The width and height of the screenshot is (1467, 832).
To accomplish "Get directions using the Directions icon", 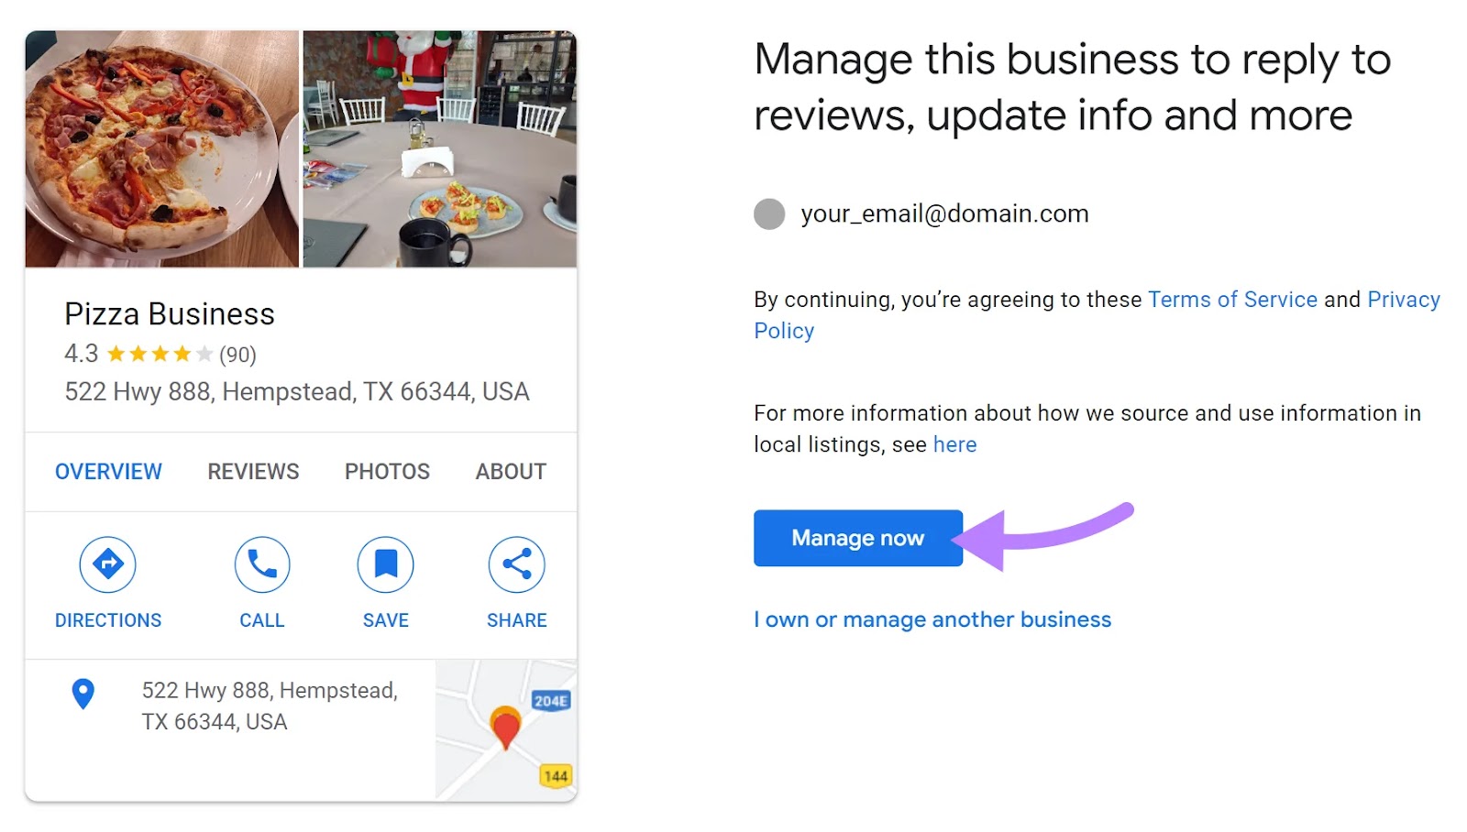I will point(108,564).
